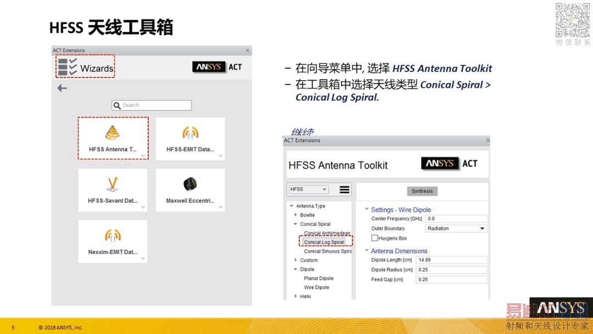Click ANSYS ACT logo in Wizards panel

click(217, 67)
